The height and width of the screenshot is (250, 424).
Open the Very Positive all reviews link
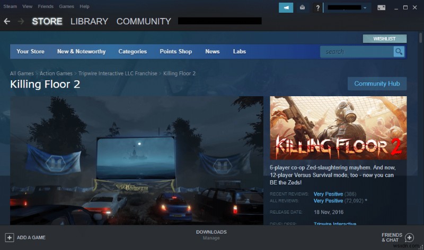point(328,201)
